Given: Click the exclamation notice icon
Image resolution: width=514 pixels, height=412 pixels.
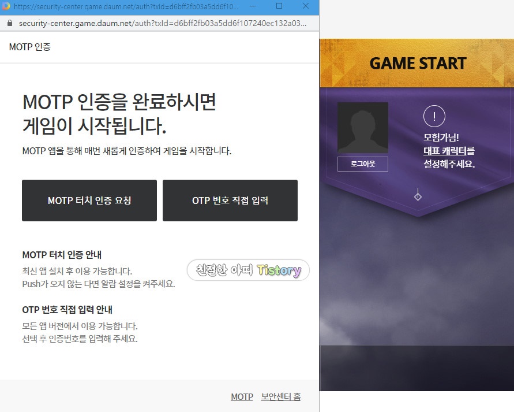Looking at the screenshot, I should (x=434, y=116).
